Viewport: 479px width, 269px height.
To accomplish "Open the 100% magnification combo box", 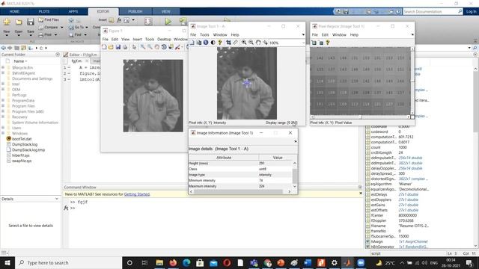I will click(x=287, y=43).
